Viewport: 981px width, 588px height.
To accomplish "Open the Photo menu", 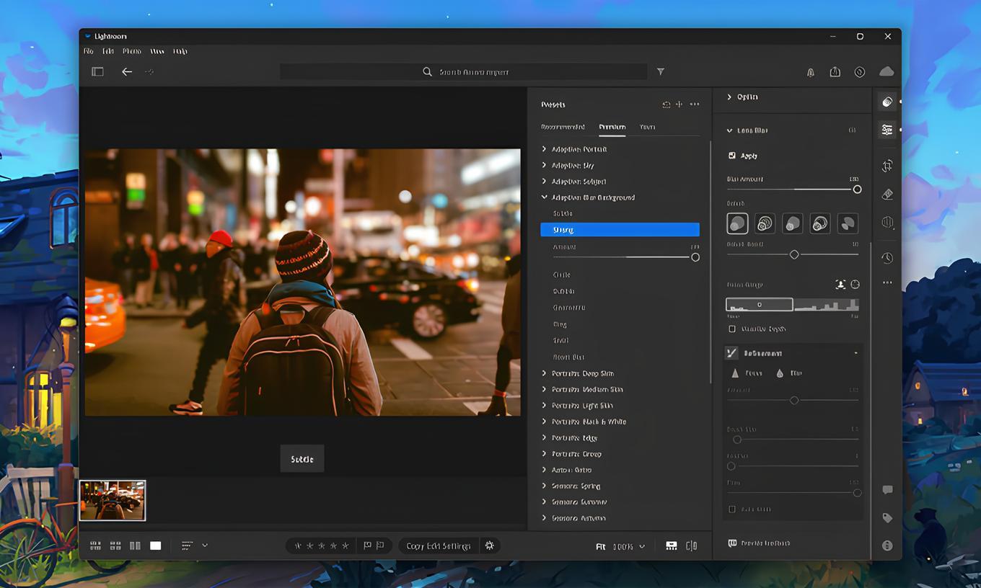I will coord(131,51).
